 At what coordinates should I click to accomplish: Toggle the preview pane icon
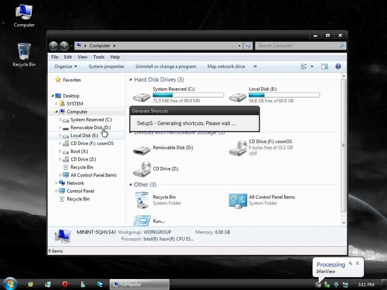(325, 66)
